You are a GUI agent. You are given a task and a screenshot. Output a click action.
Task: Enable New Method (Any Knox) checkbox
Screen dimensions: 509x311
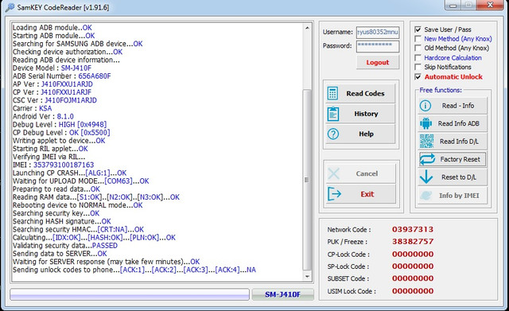coord(418,39)
